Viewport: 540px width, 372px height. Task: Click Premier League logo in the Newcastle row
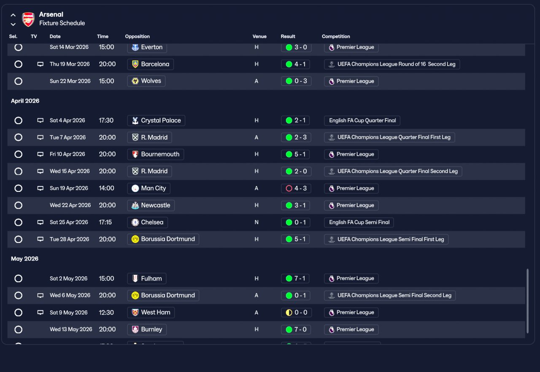(332, 205)
